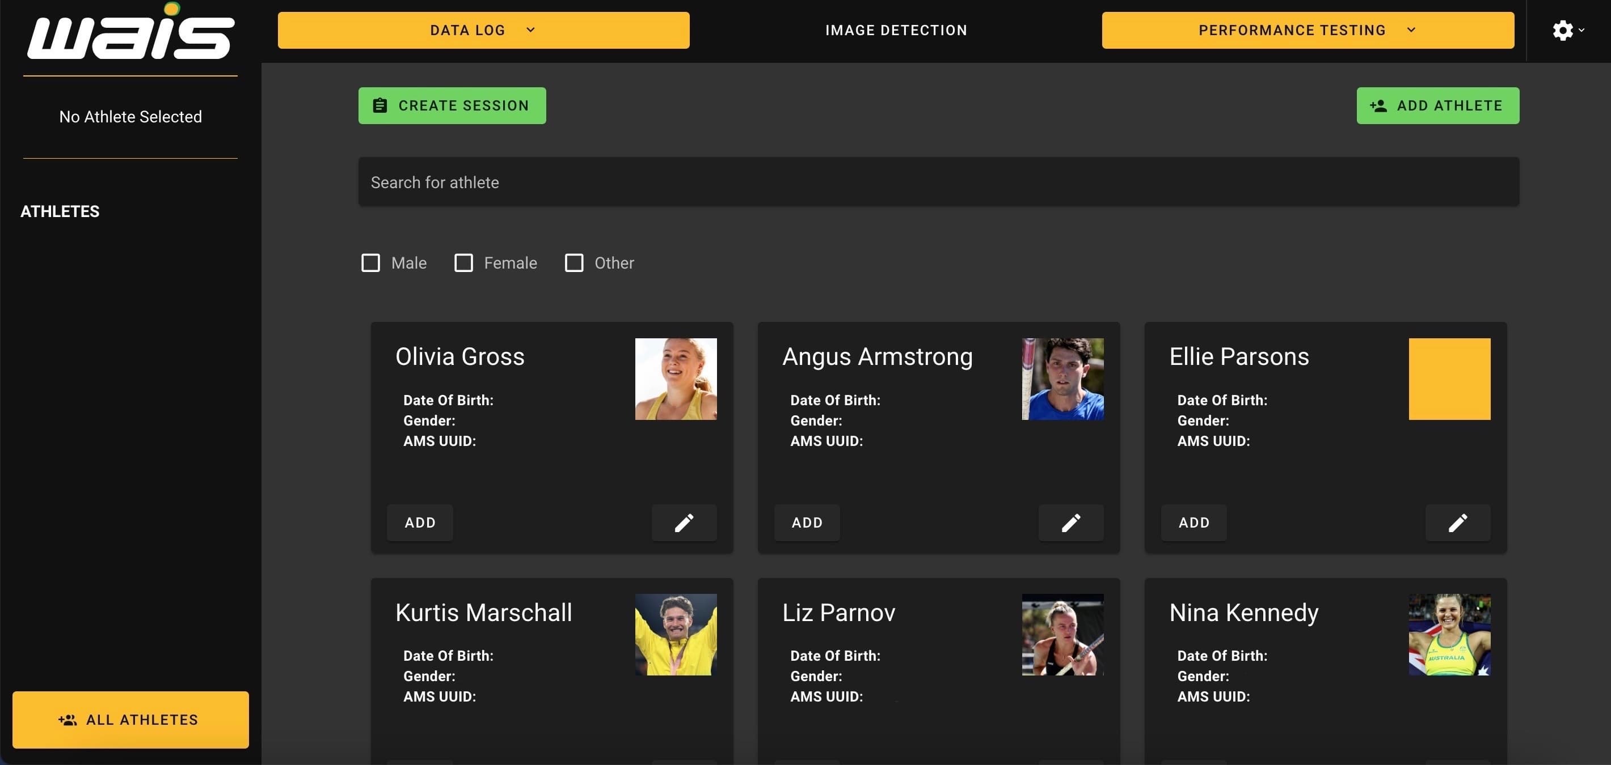Open the Image Detection tab

click(x=896, y=30)
